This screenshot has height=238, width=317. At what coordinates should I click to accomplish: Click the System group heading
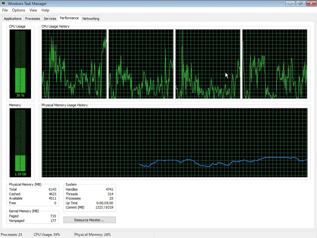point(71,184)
